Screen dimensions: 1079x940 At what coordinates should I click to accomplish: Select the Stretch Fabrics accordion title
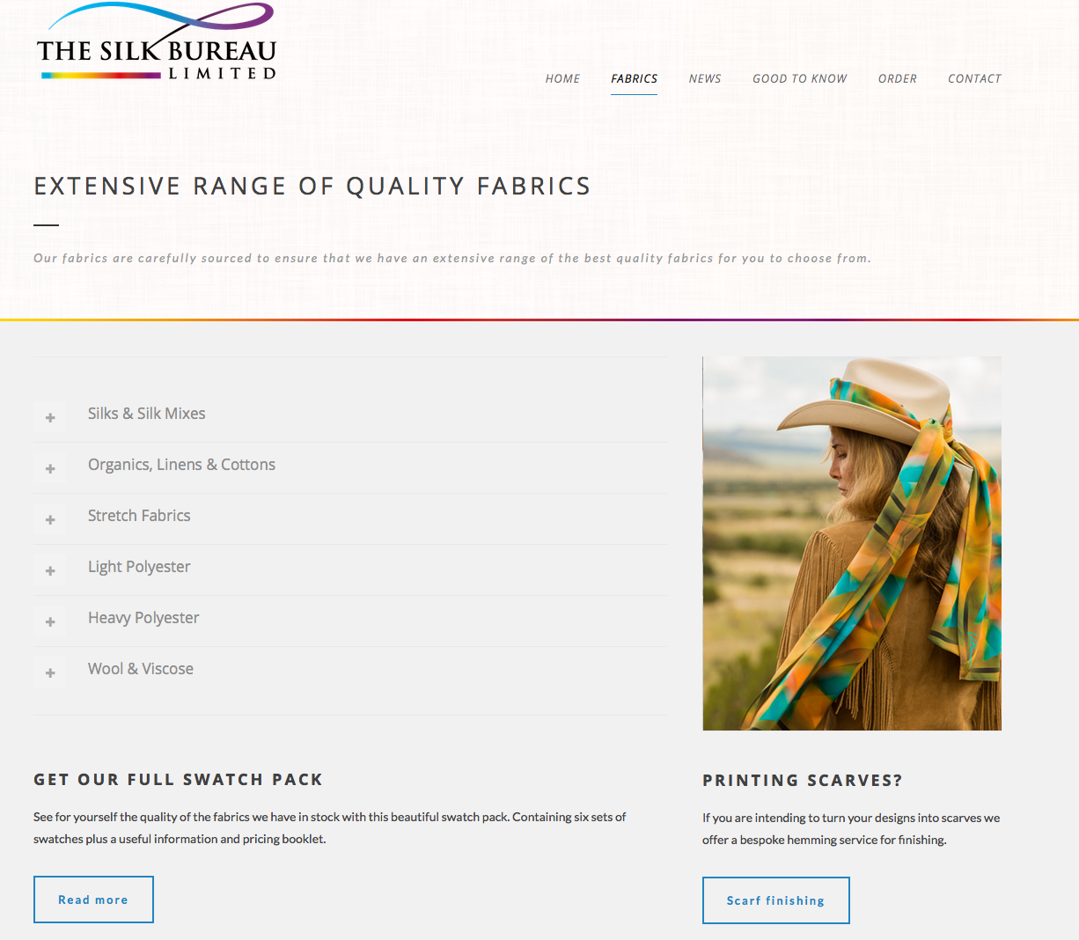click(x=139, y=516)
